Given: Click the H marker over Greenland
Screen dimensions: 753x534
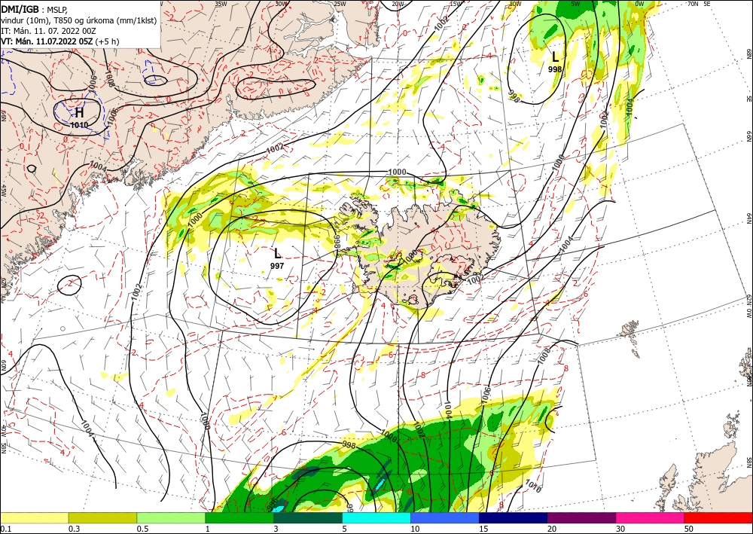Looking at the screenshot, I should [79, 113].
